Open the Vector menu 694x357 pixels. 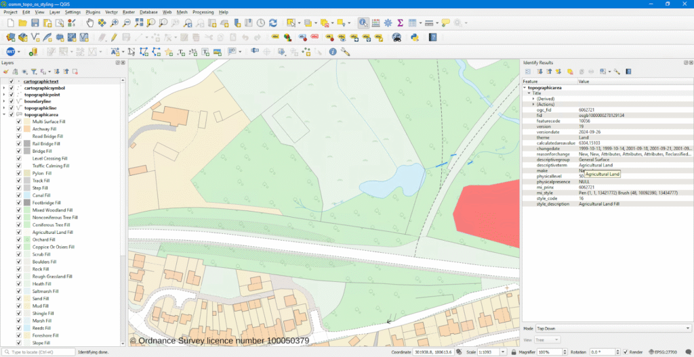point(111,12)
